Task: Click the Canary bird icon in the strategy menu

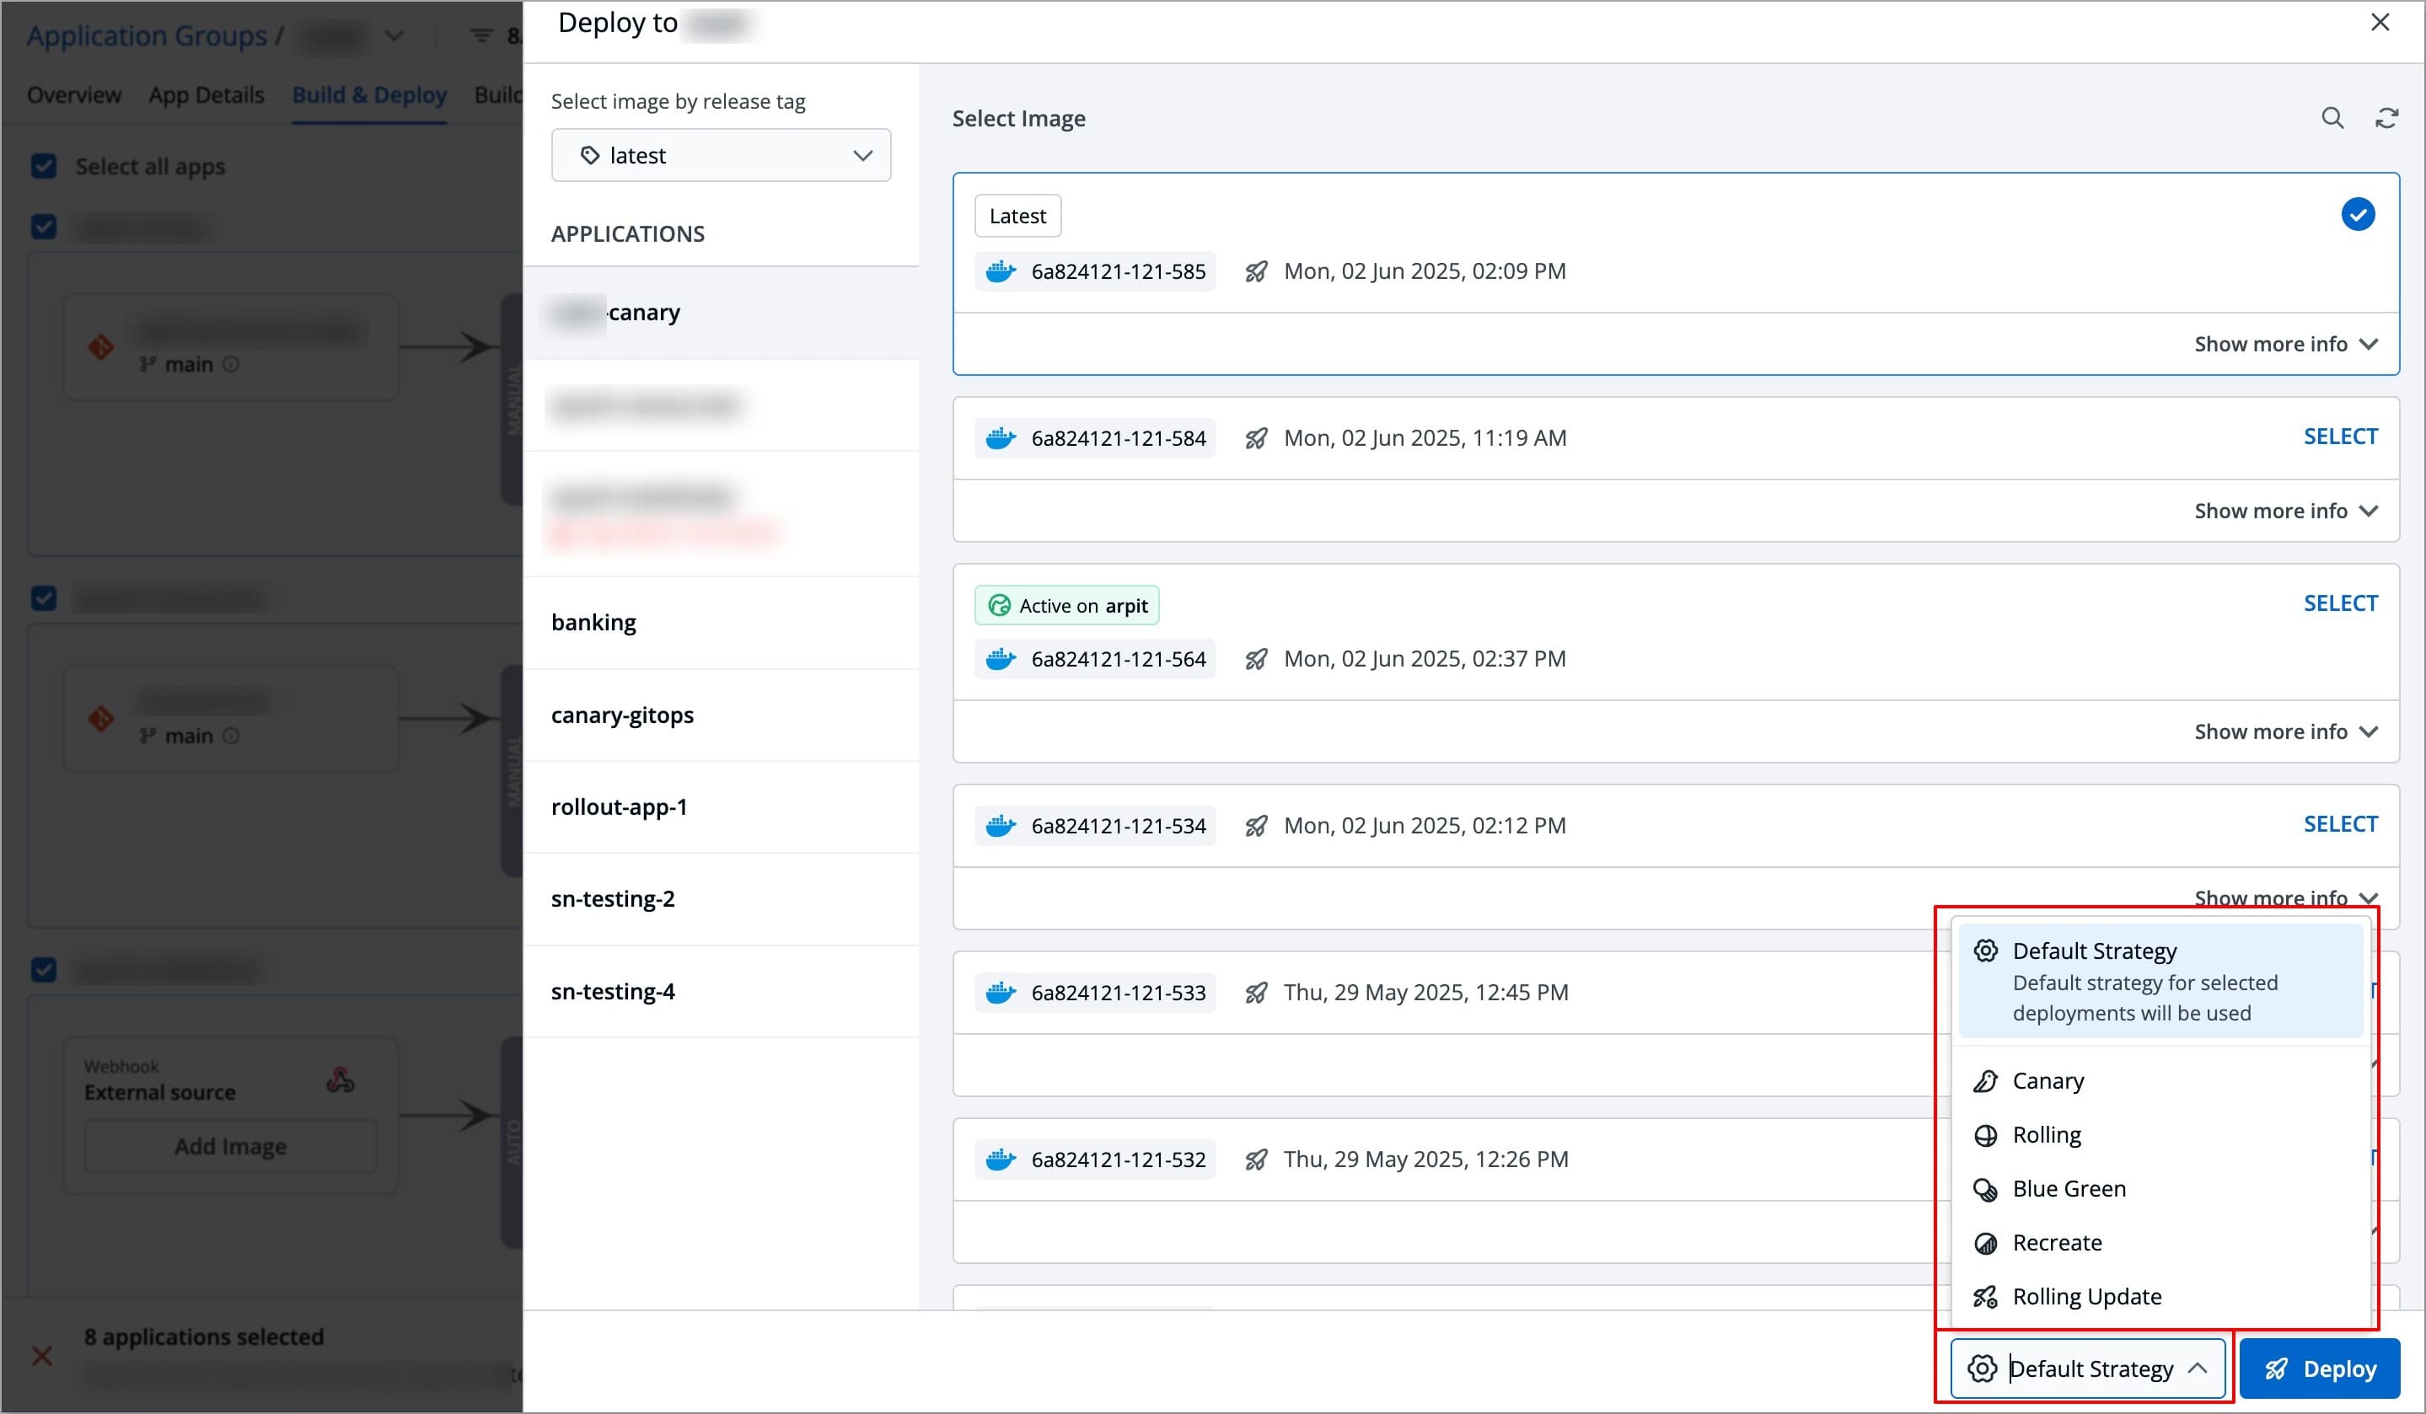Action: [1985, 1081]
